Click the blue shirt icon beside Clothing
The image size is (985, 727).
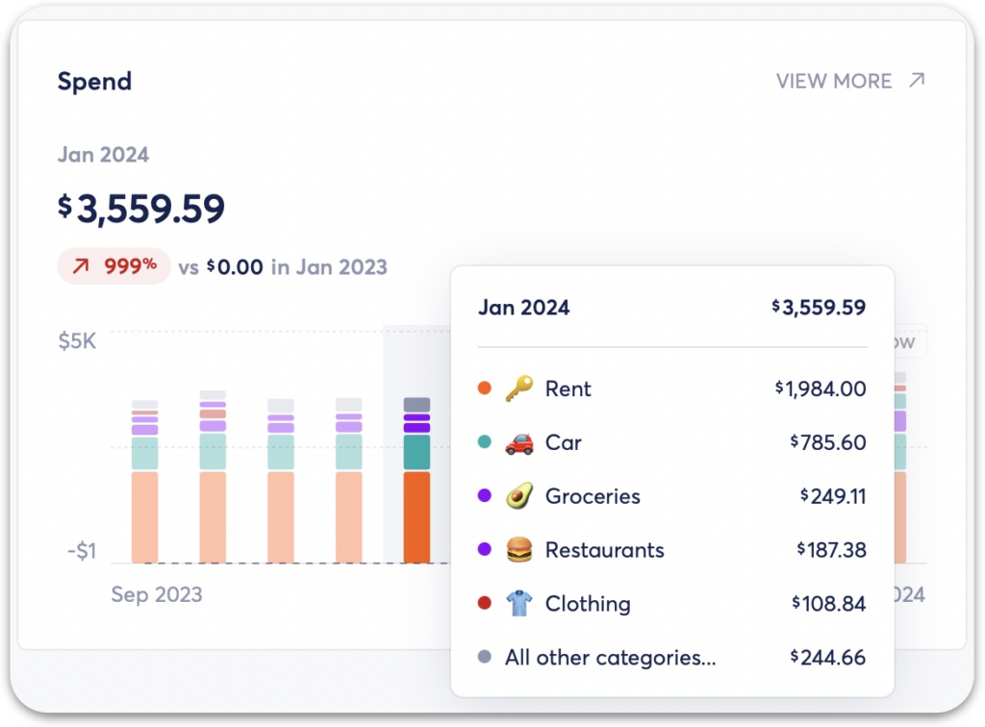coord(519,603)
